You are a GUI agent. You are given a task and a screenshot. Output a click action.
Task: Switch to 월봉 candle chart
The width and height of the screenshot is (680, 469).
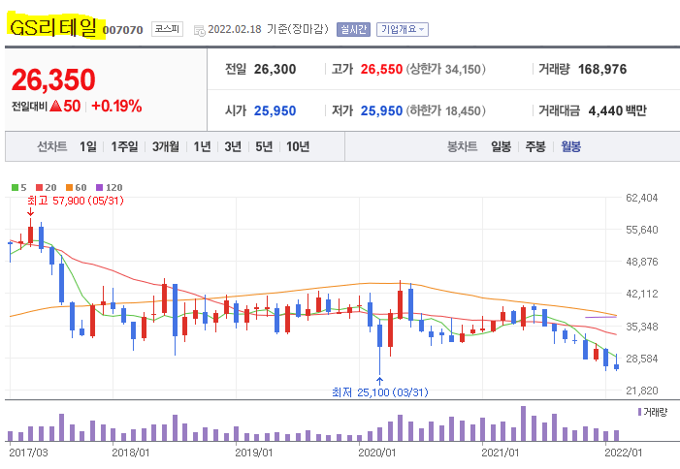pos(570,147)
